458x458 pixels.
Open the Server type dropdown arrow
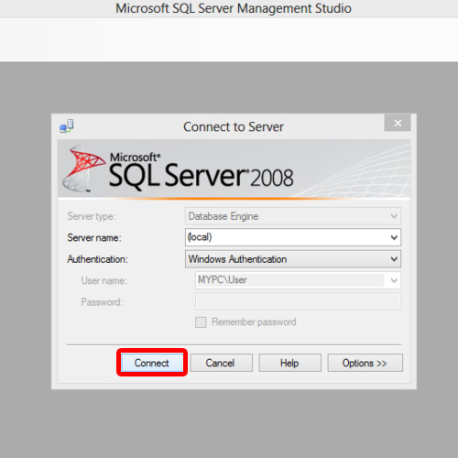point(394,216)
